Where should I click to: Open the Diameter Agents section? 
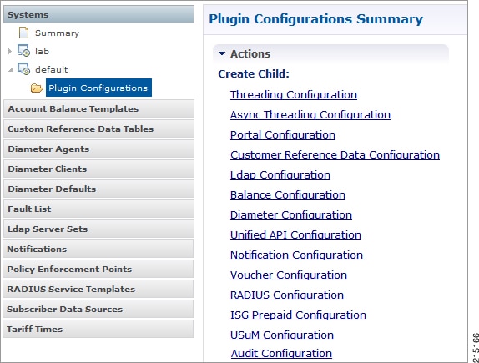pos(98,149)
